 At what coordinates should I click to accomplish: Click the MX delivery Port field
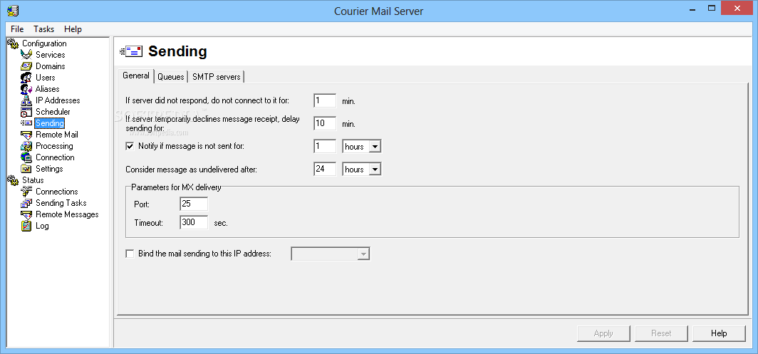(194, 204)
